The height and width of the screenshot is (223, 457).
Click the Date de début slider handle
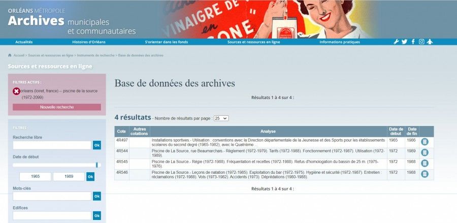(97, 165)
